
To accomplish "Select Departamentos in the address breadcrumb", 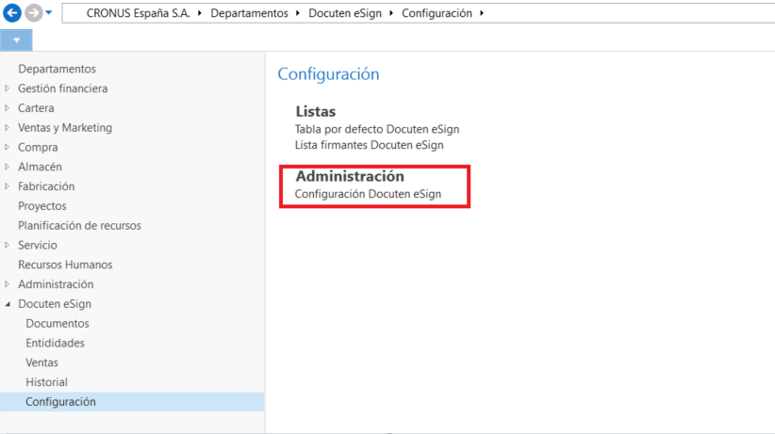I will click(249, 13).
